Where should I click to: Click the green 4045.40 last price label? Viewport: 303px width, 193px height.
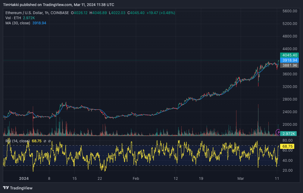point(289,55)
